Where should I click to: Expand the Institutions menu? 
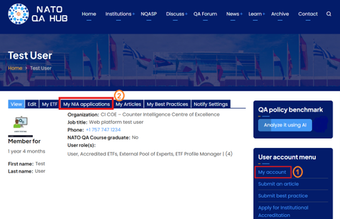point(120,14)
